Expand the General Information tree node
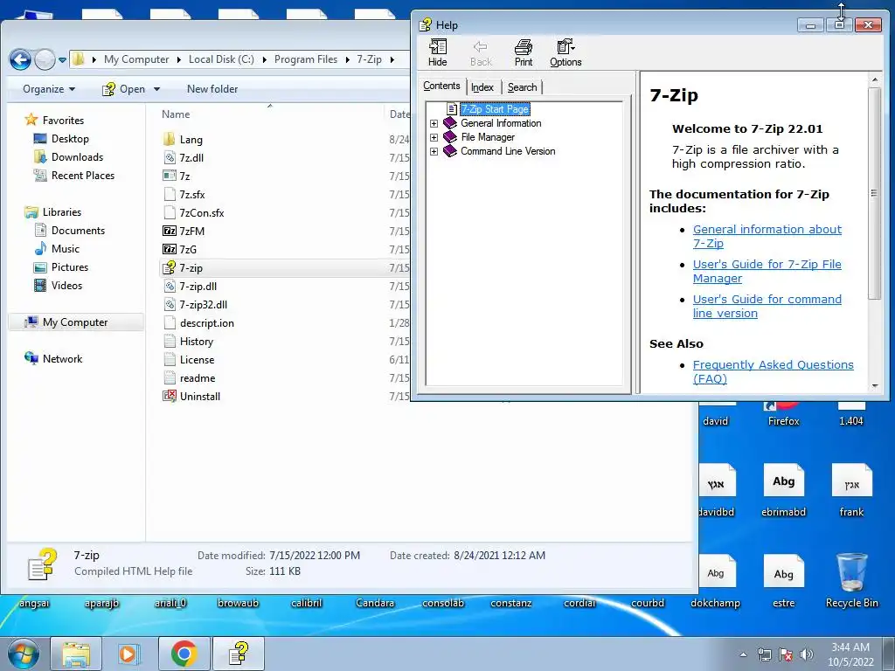Screen dimensions: 895x671 point(434,124)
